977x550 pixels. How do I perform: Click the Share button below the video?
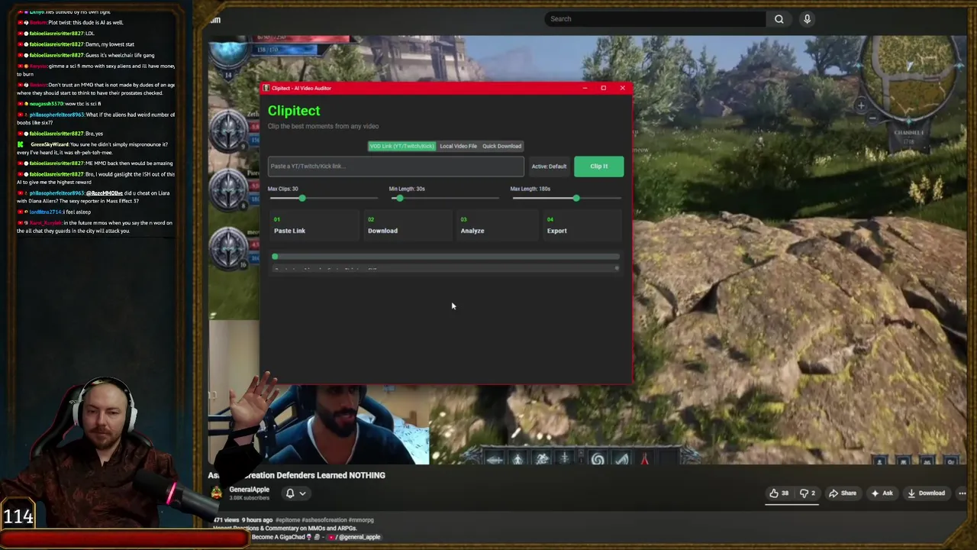point(843,493)
